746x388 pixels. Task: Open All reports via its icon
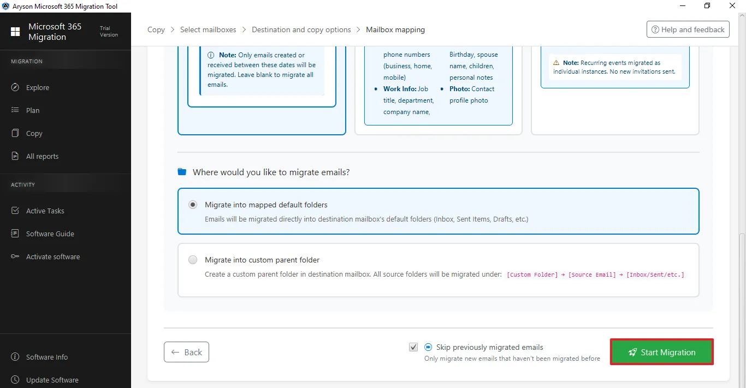[x=14, y=156]
